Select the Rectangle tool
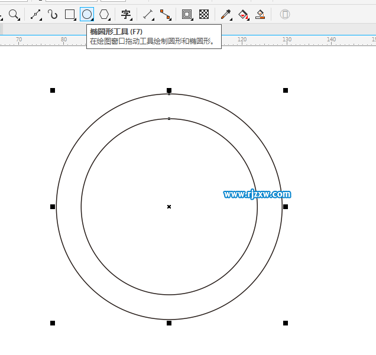The height and width of the screenshot is (355, 376). click(x=70, y=14)
